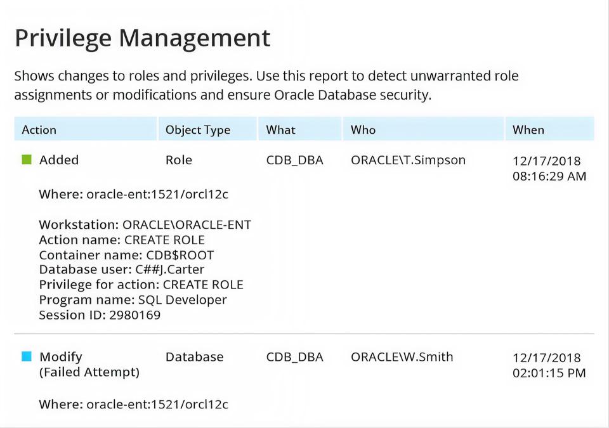Viewport: 609px width, 428px height.
Task: Click the 02:01:15 PM timestamp
Action: point(549,373)
